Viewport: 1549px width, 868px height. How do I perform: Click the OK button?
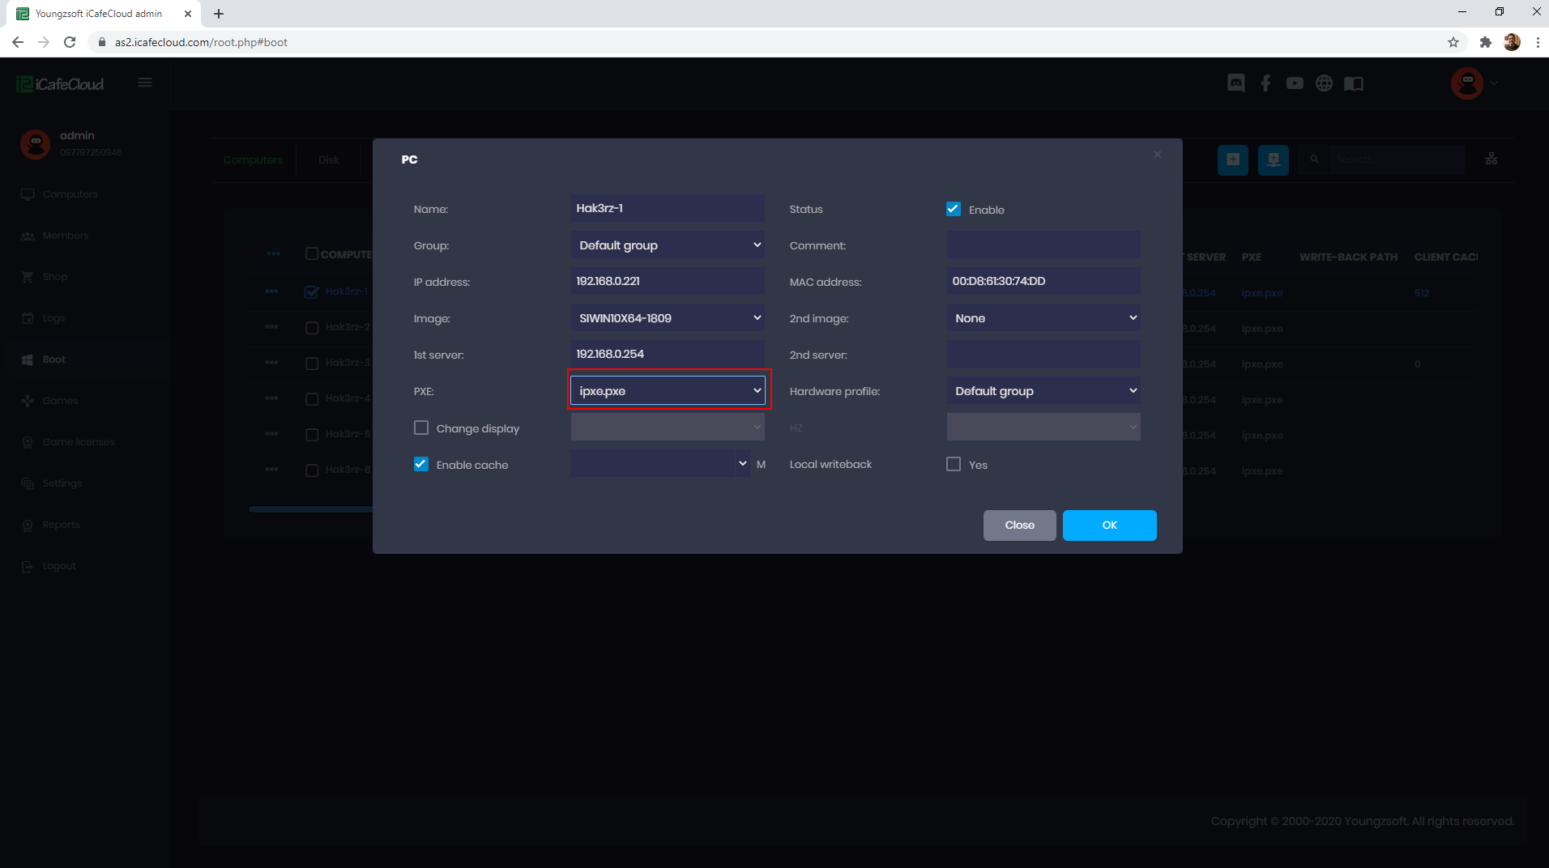tap(1109, 525)
